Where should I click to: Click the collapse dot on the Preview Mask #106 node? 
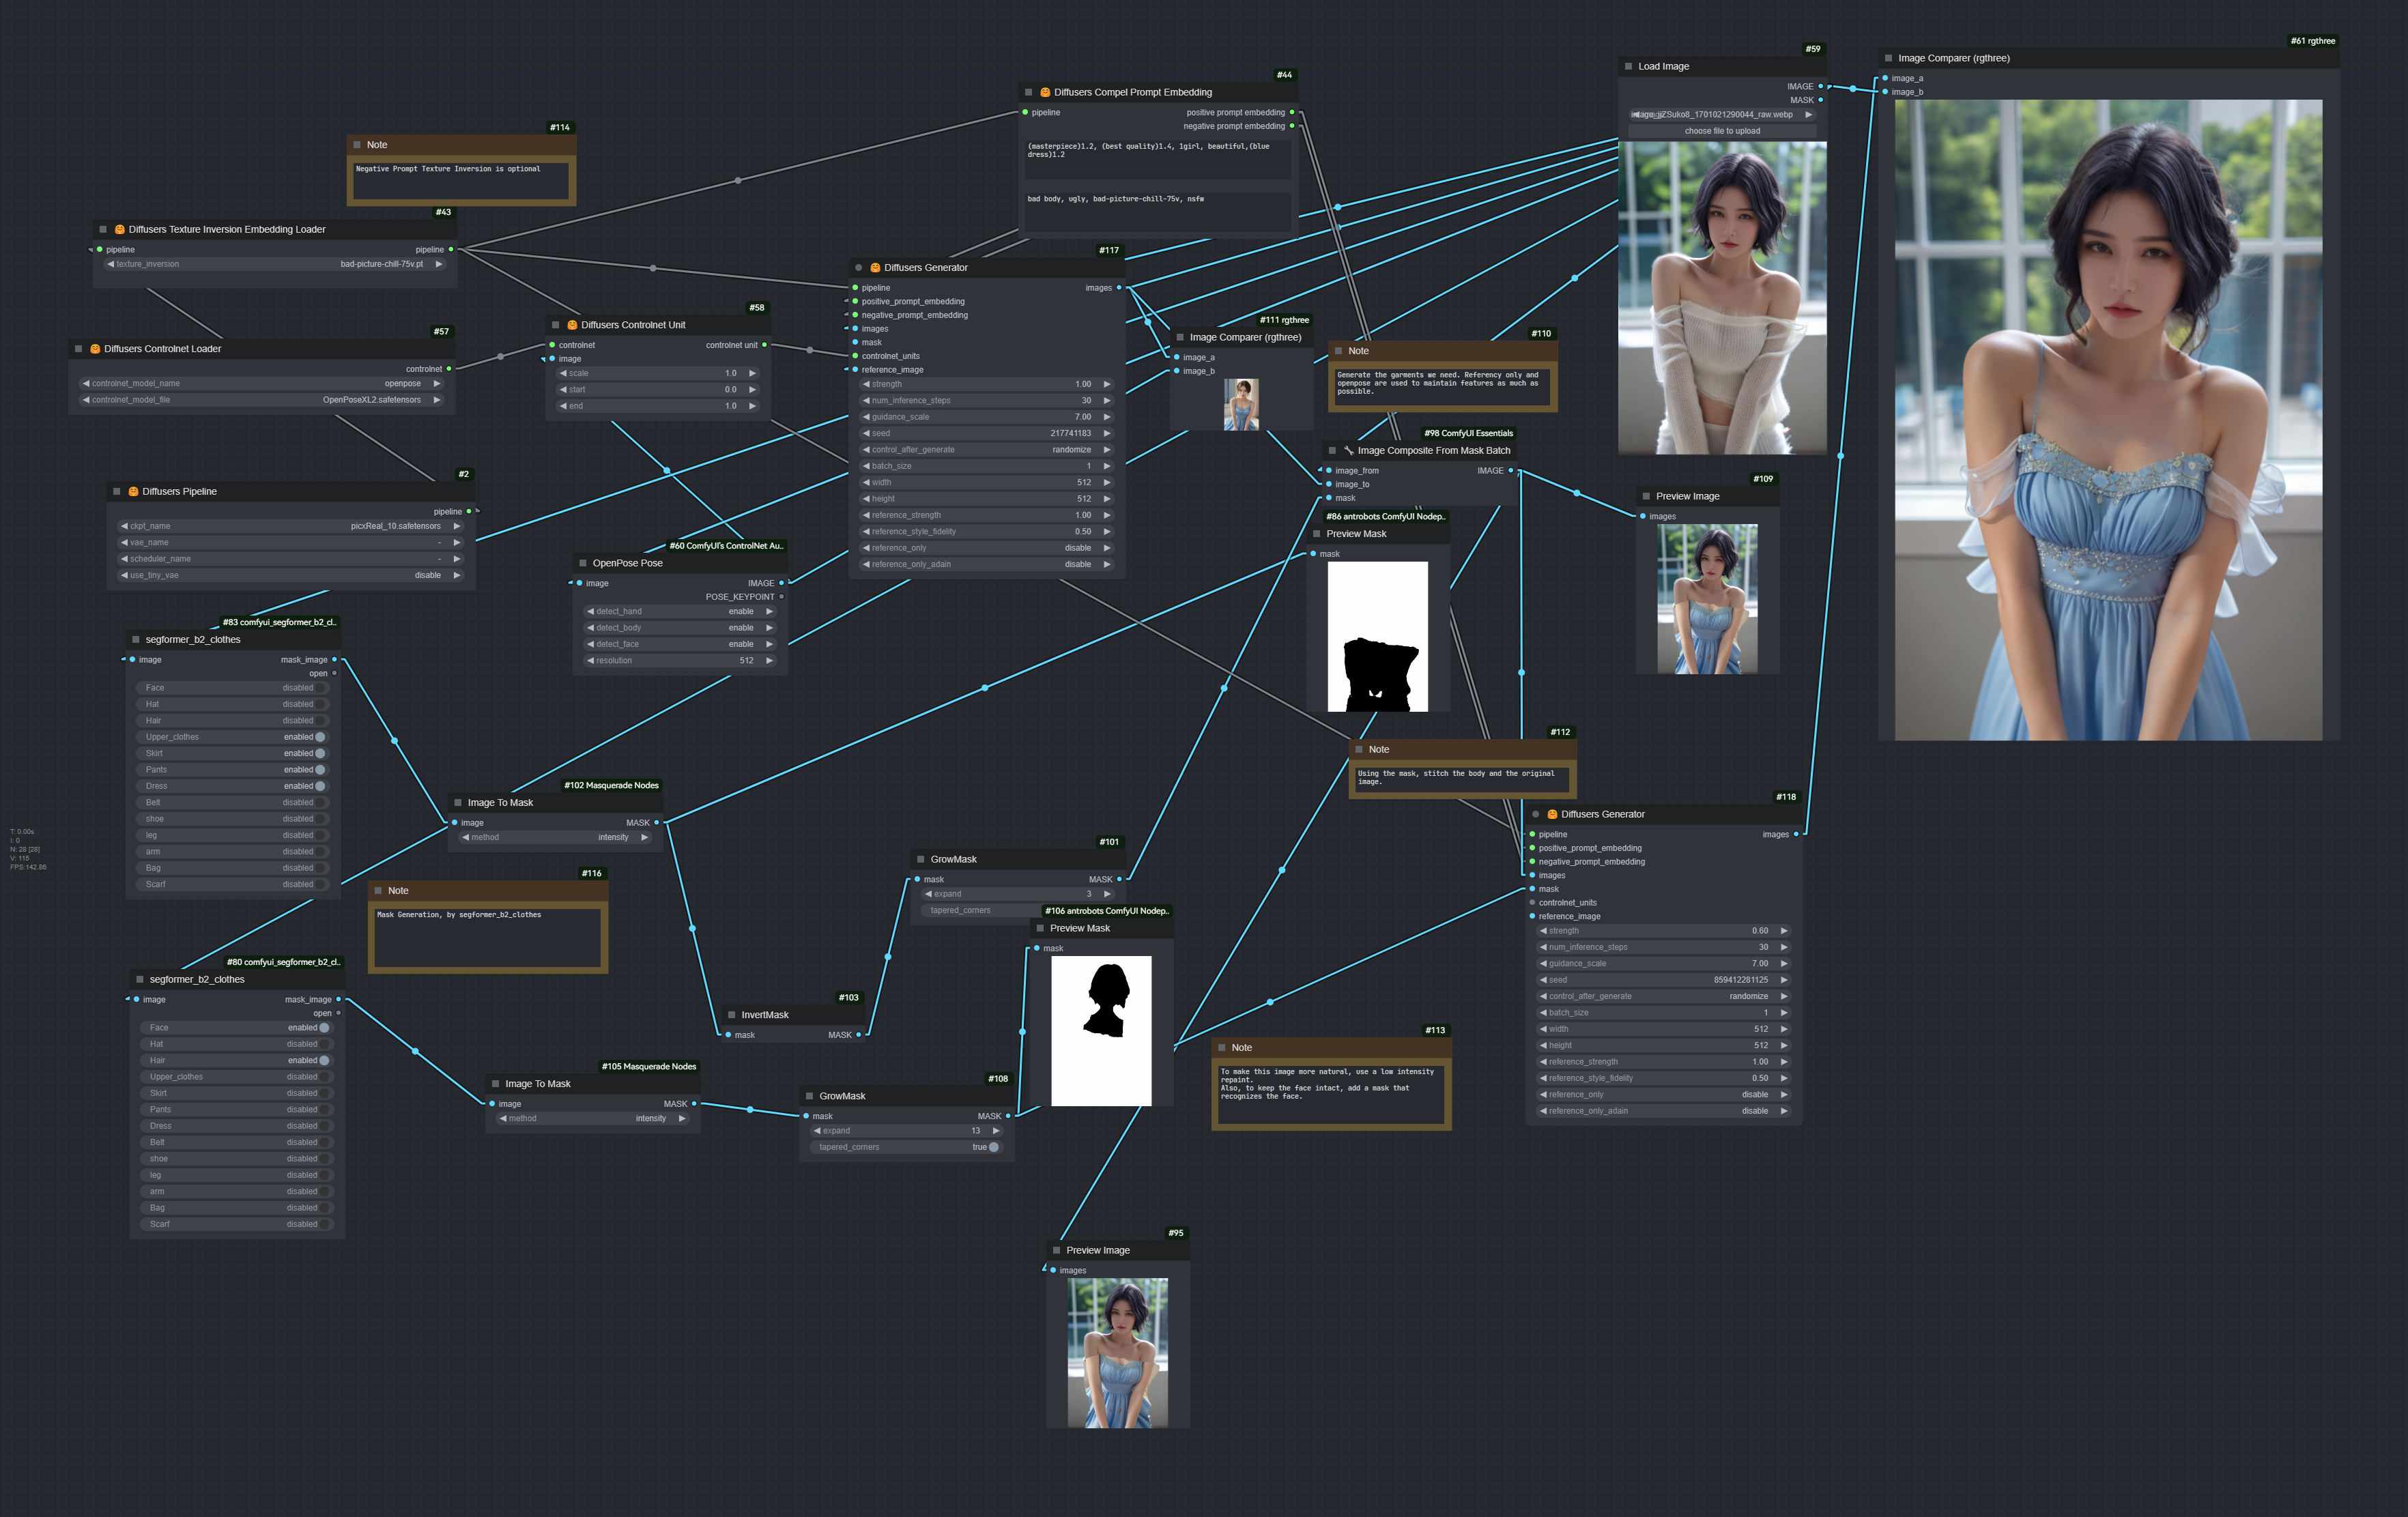tap(1040, 928)
